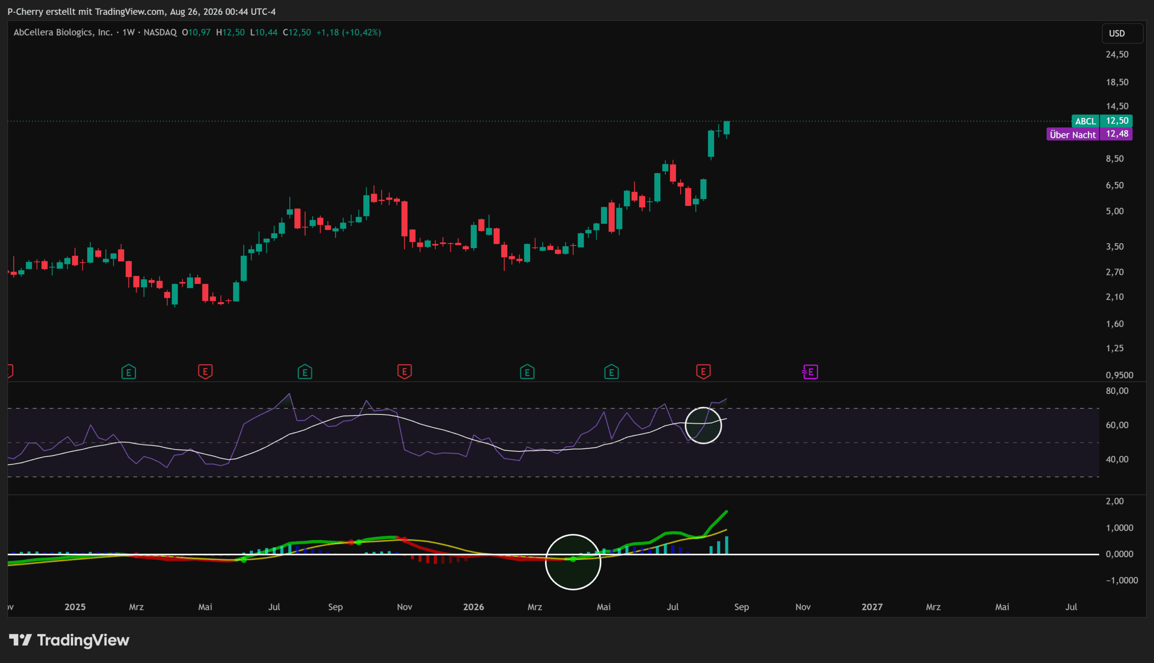The width and height of the screenshot is (1154, 663).
Task: Click the 24,50 price axis label
Action: click(x=1117, y=54)
